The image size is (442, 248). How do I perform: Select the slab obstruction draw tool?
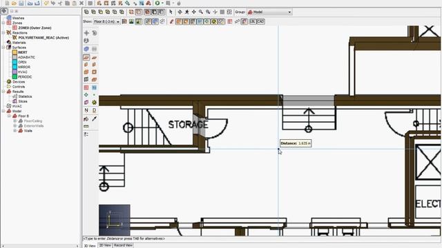point(86,57)
